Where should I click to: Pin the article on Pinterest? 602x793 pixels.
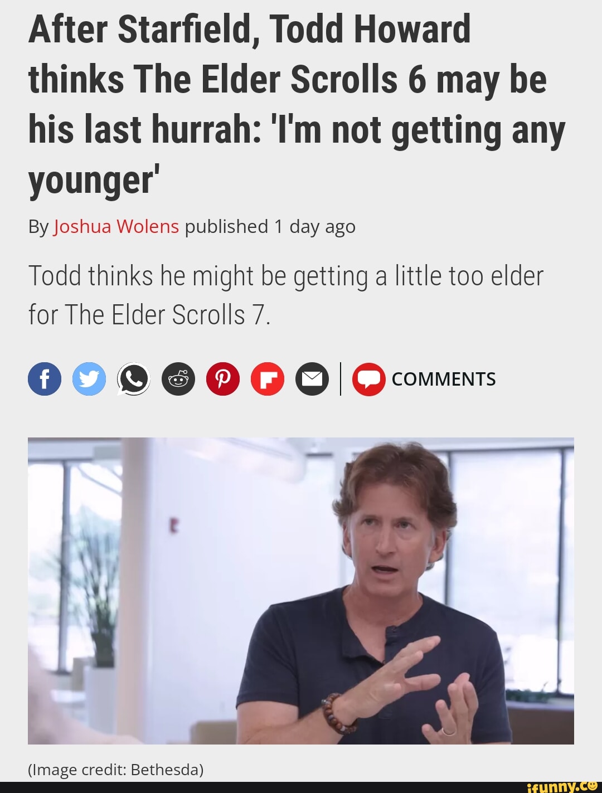click(x=223, y=379)
